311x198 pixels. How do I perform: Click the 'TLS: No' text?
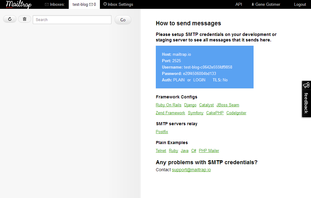pos(220,80)
